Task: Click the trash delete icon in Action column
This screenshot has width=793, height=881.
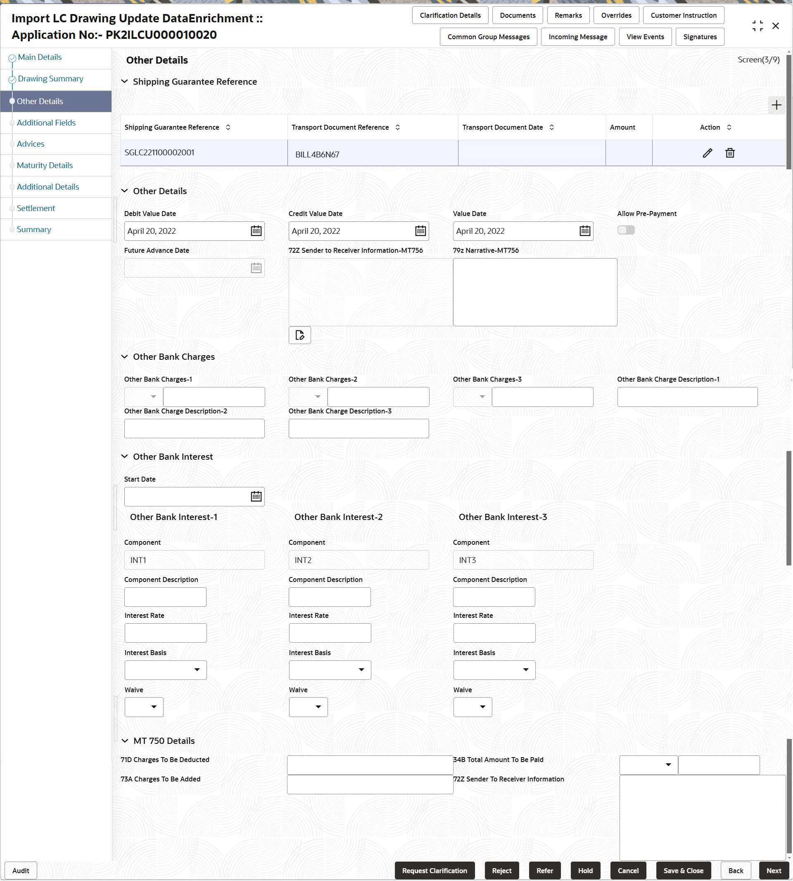Action: click(x=730, y=153)
